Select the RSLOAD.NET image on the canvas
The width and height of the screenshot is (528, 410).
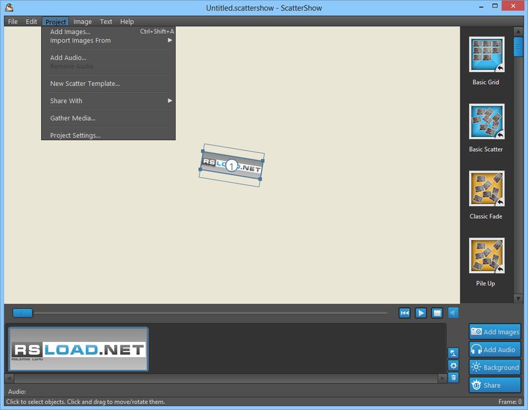231,165
